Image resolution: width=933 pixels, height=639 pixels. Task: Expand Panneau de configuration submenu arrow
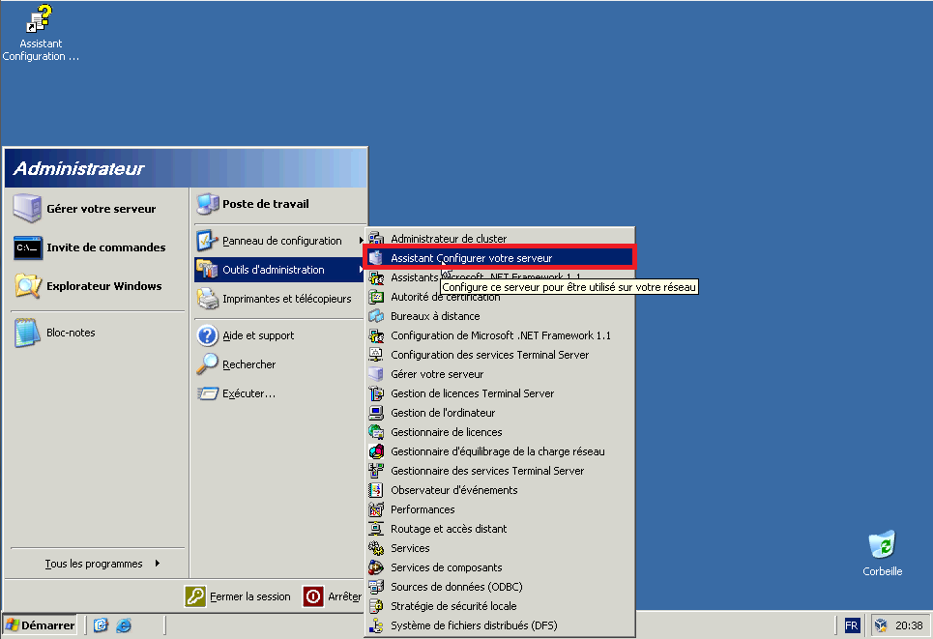tap(362, 241)
